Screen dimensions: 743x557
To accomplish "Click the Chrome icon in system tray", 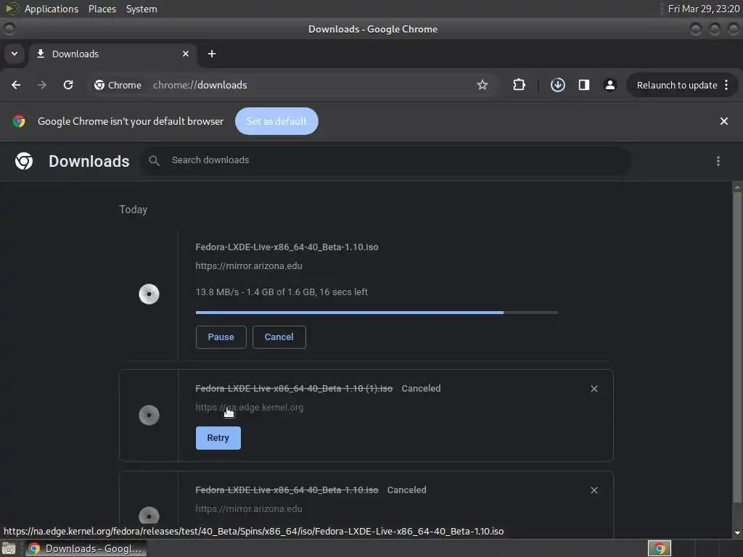I will (660, 548).
